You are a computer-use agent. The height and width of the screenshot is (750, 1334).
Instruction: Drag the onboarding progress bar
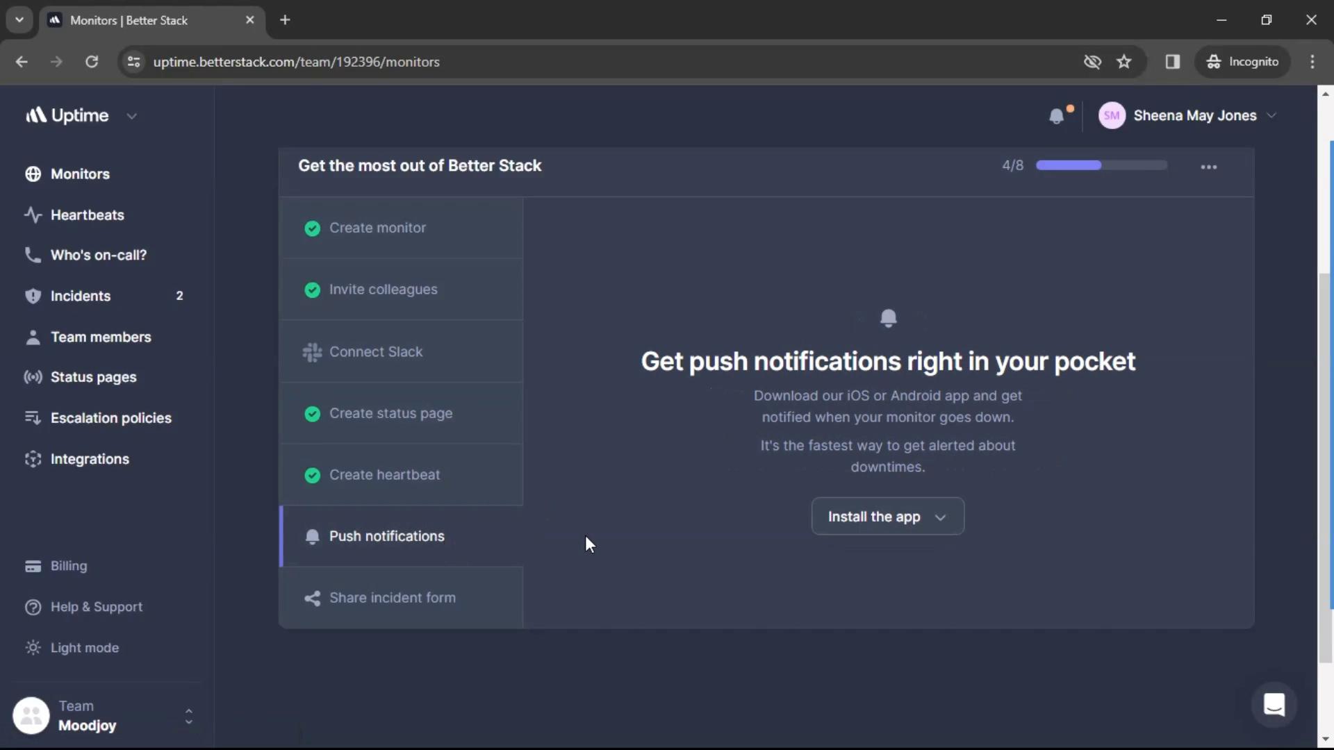pyautogui.click(x=1101, y=166)
